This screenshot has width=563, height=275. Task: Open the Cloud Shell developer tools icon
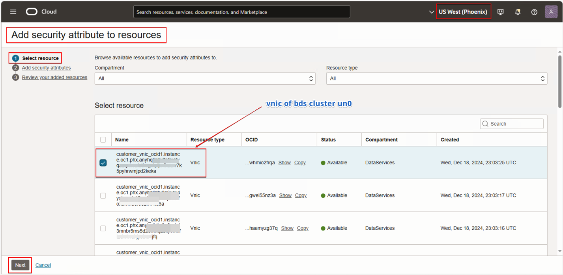[500, 12]
